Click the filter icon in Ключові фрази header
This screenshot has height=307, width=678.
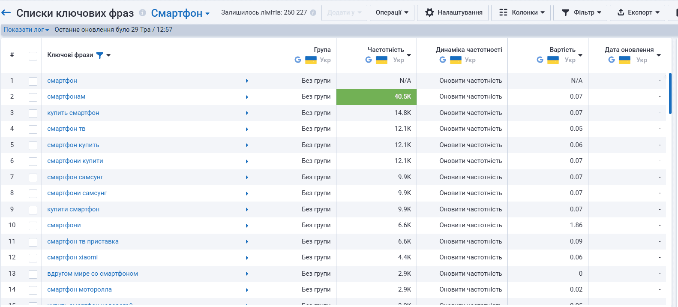click(99, 55)
